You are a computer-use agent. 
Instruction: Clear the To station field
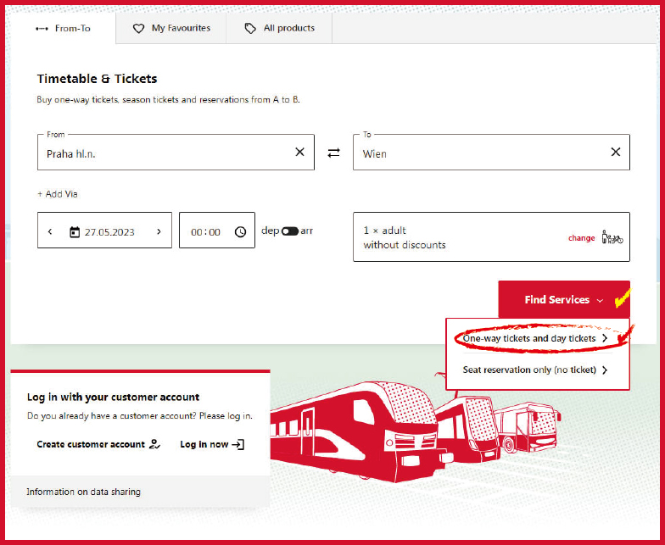[616, 152]
